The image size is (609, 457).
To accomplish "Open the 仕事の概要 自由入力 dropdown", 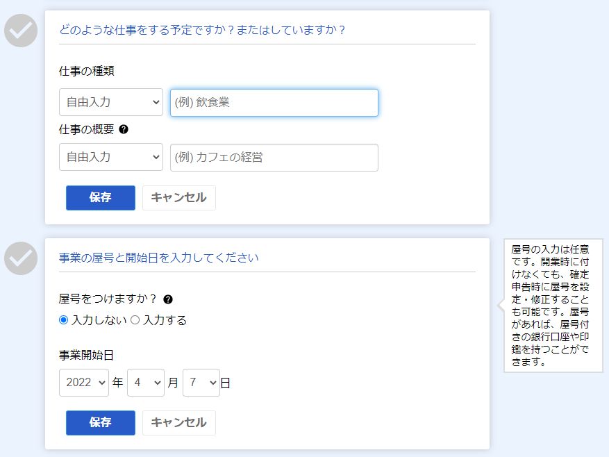I will coord(111,157).
